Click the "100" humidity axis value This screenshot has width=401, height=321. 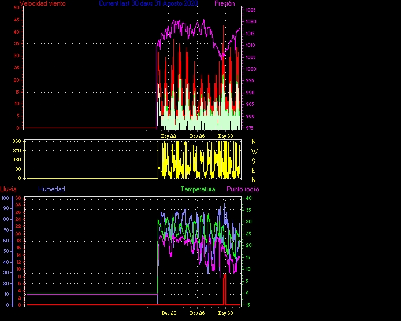[5, 198]
